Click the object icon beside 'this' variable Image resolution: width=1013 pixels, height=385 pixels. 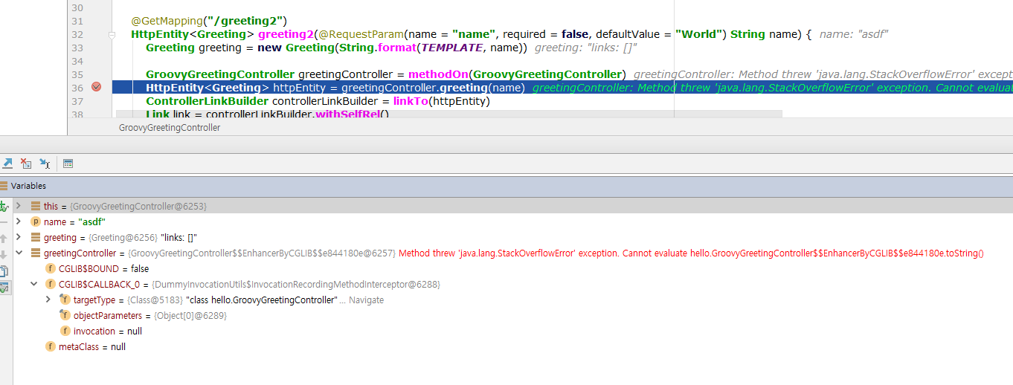click(x=36, y=206)
